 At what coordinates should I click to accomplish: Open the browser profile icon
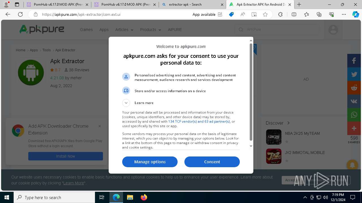click(7, 4)
